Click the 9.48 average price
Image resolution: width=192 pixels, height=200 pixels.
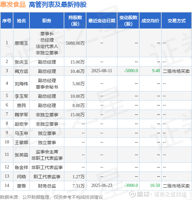pyautogui.click(x=156, y=71)
